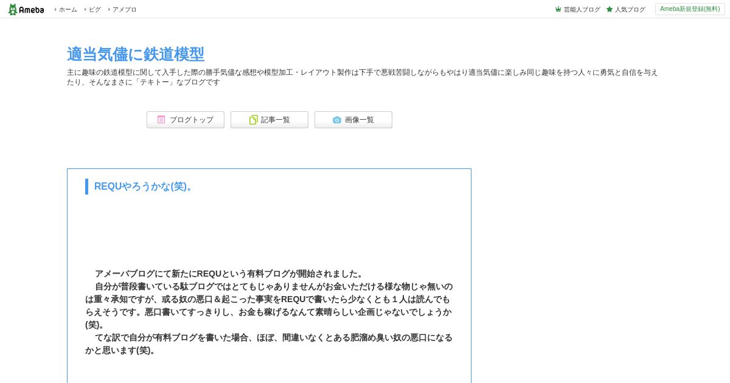The height and width of the screenshot is (383, 730).
Task: Click paragraph starting アメーバブログにて新たにREQU
Action: [x=230, y=274]
